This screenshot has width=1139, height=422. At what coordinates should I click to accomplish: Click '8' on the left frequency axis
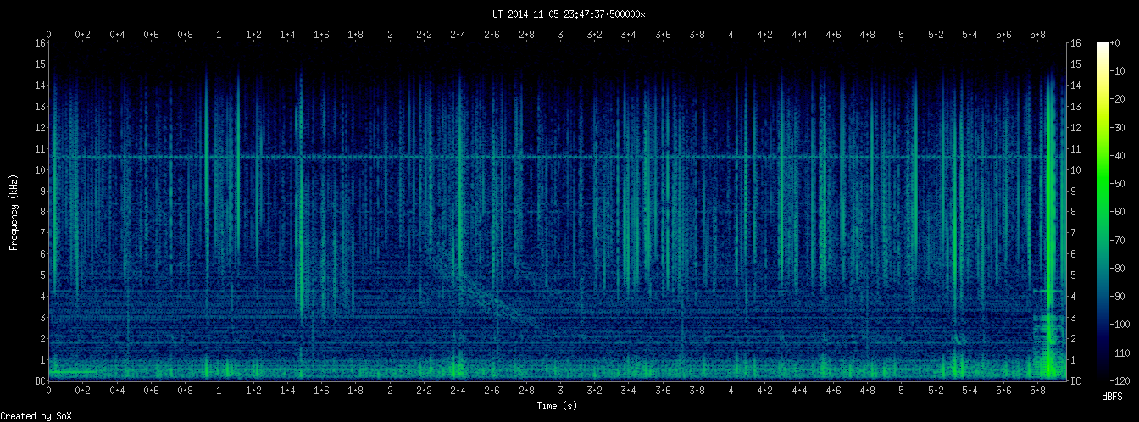point(42,212)
